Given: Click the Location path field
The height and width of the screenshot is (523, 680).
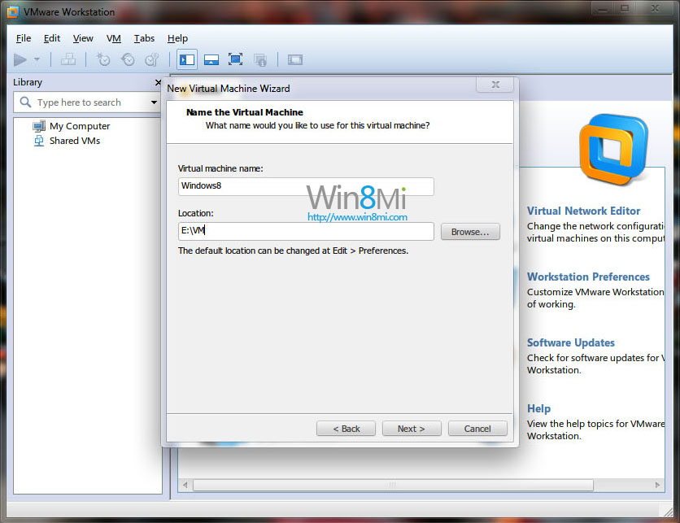Looking at the screenshot, I should coord(306,231).
